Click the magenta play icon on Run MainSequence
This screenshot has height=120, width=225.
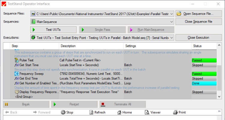point(131,30)
